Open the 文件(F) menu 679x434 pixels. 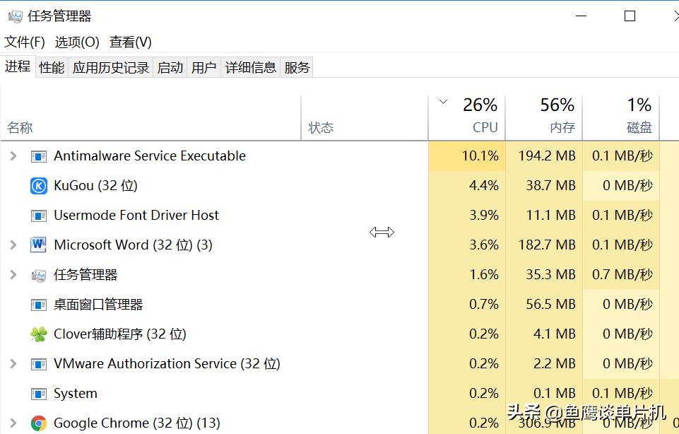(x=25, y=42)
